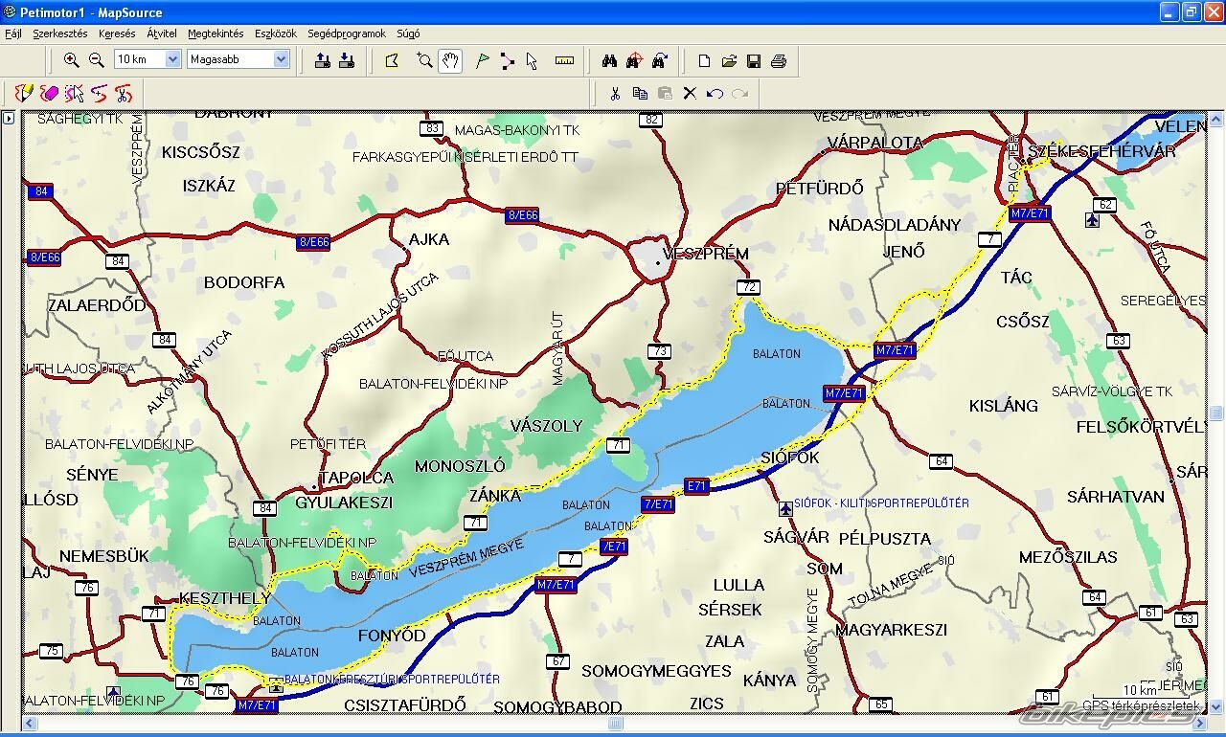Screen dimensions: 1226x737
Task: Open the Eszközök menu
Action: pos(275,33)
